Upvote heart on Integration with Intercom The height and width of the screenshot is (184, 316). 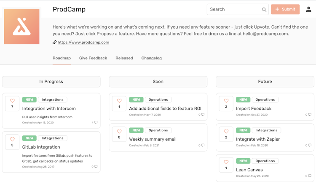coord(12,101)
